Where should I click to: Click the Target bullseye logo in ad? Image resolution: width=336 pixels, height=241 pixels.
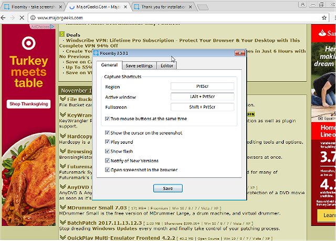pyautogui.click(x=28, y=43)
